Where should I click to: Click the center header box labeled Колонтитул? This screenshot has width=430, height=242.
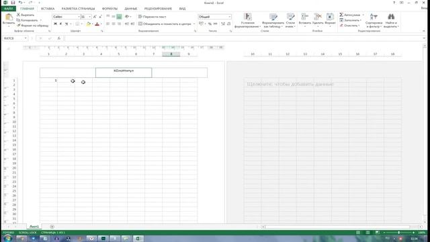pos(124,73)
